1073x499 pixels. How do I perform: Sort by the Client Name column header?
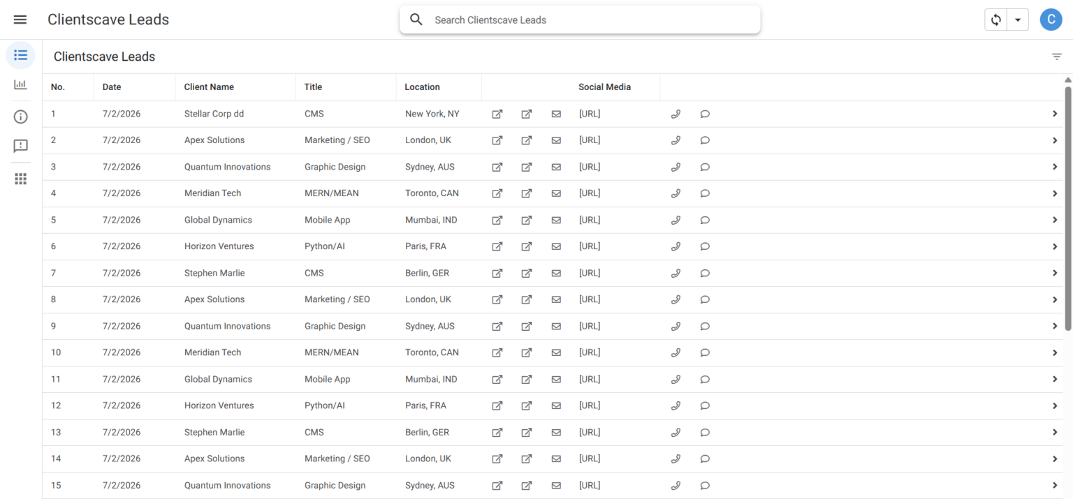[x=209, y=87]
